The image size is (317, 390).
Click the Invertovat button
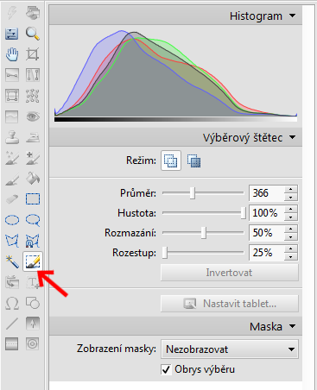point(230,273)
